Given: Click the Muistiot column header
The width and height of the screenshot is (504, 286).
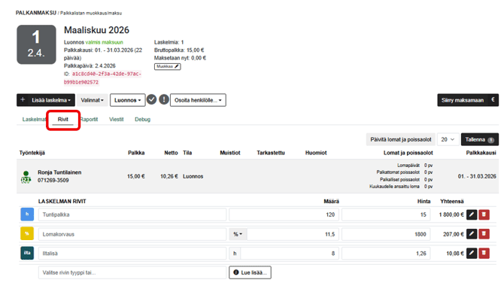Looking at the screenshot, I should pyautogui.click(x=230, y=153).
